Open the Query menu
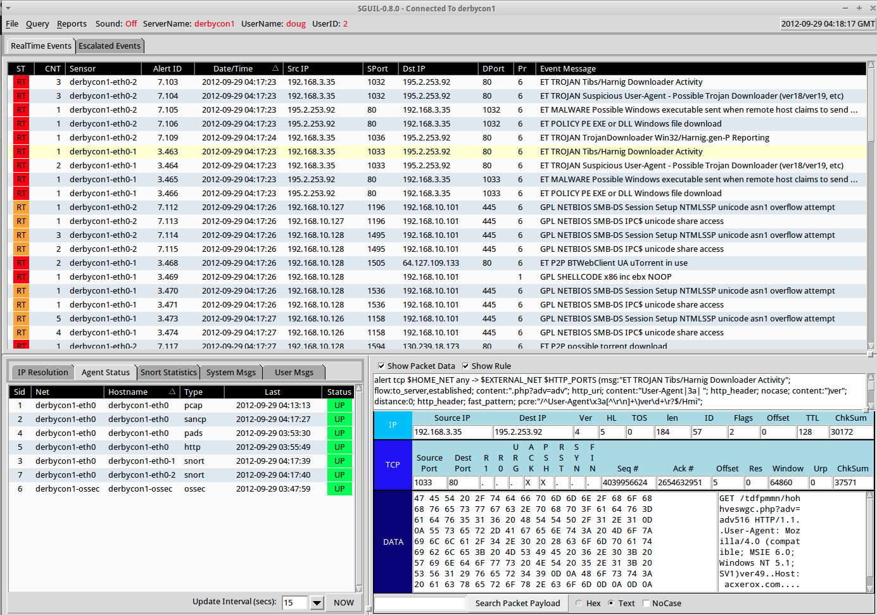Image resolution: width=877 pixels, height=615 pixels. [37, 23]
